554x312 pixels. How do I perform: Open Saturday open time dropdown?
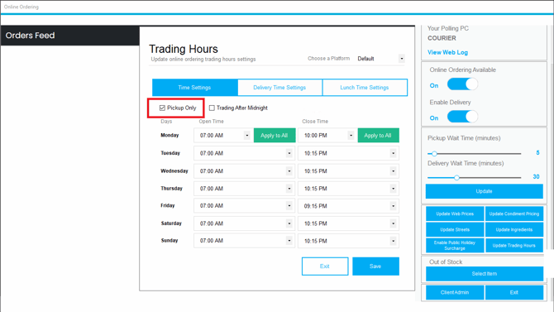(289, 223)
